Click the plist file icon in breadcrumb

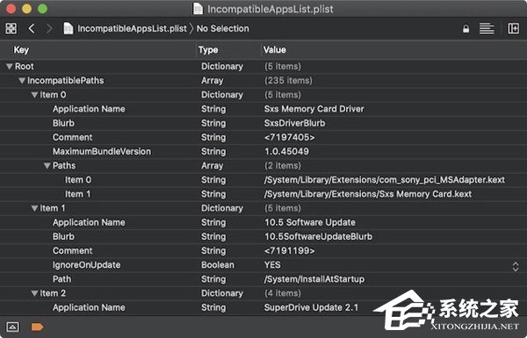(69, 29)
